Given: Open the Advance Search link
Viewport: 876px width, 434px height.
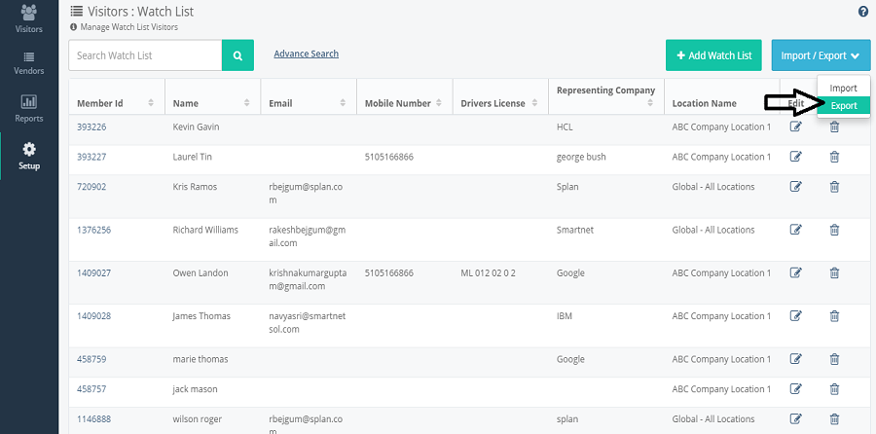Looking at the screenshot, I should click(x=307, y=54).
